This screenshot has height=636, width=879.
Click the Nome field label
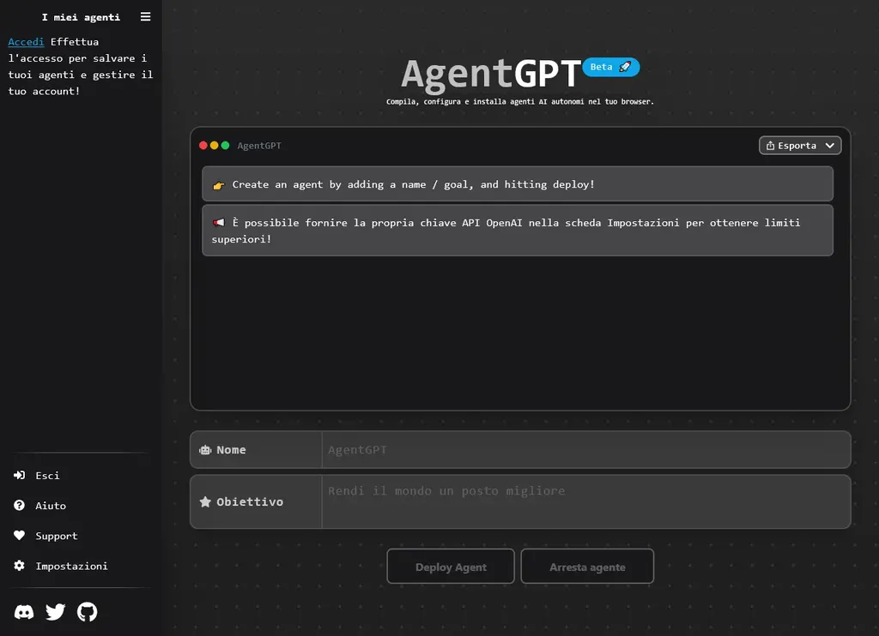pyautogui.click(x=231, y=450)
